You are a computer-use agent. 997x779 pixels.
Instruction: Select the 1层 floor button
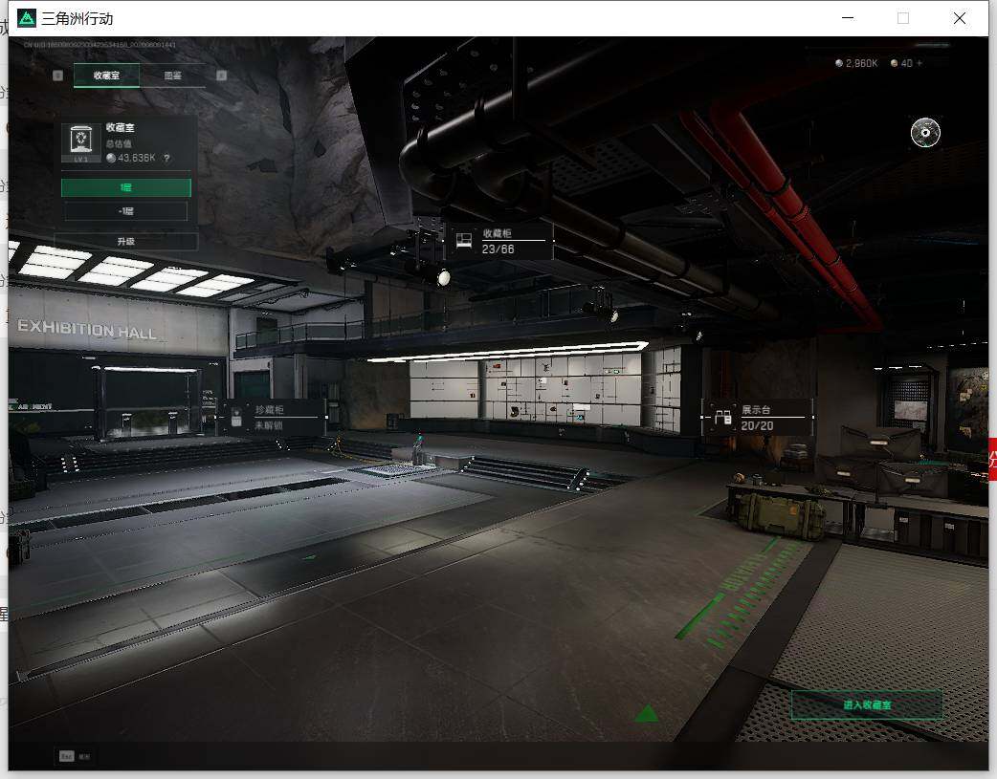coord(126,187)
